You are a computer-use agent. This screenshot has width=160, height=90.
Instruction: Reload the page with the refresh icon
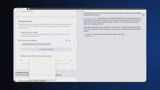click(x=20, y=11)
